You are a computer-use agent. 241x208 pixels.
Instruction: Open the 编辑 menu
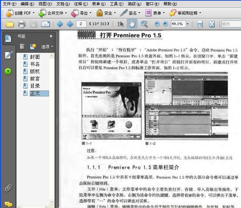coord(27,4)
